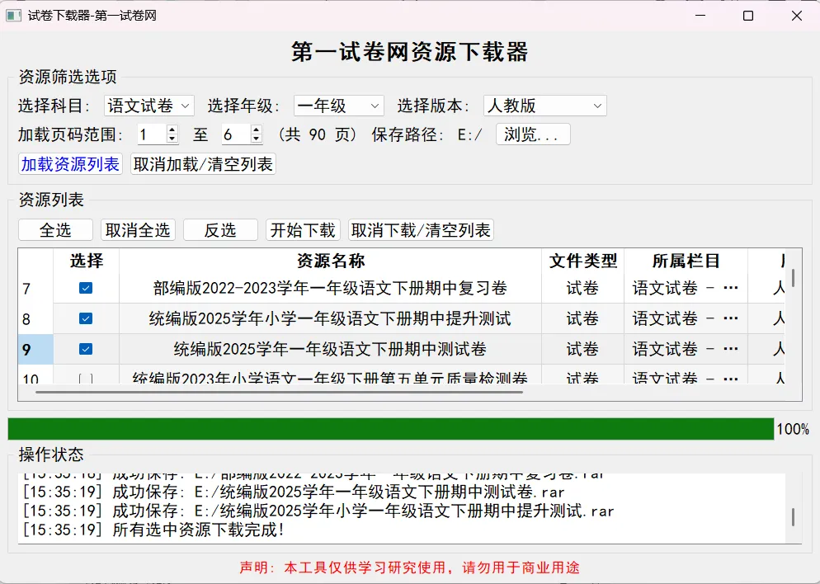This screenshot has width=820, height=584.
Task: Click the start page input field
Action: (152, 134)
